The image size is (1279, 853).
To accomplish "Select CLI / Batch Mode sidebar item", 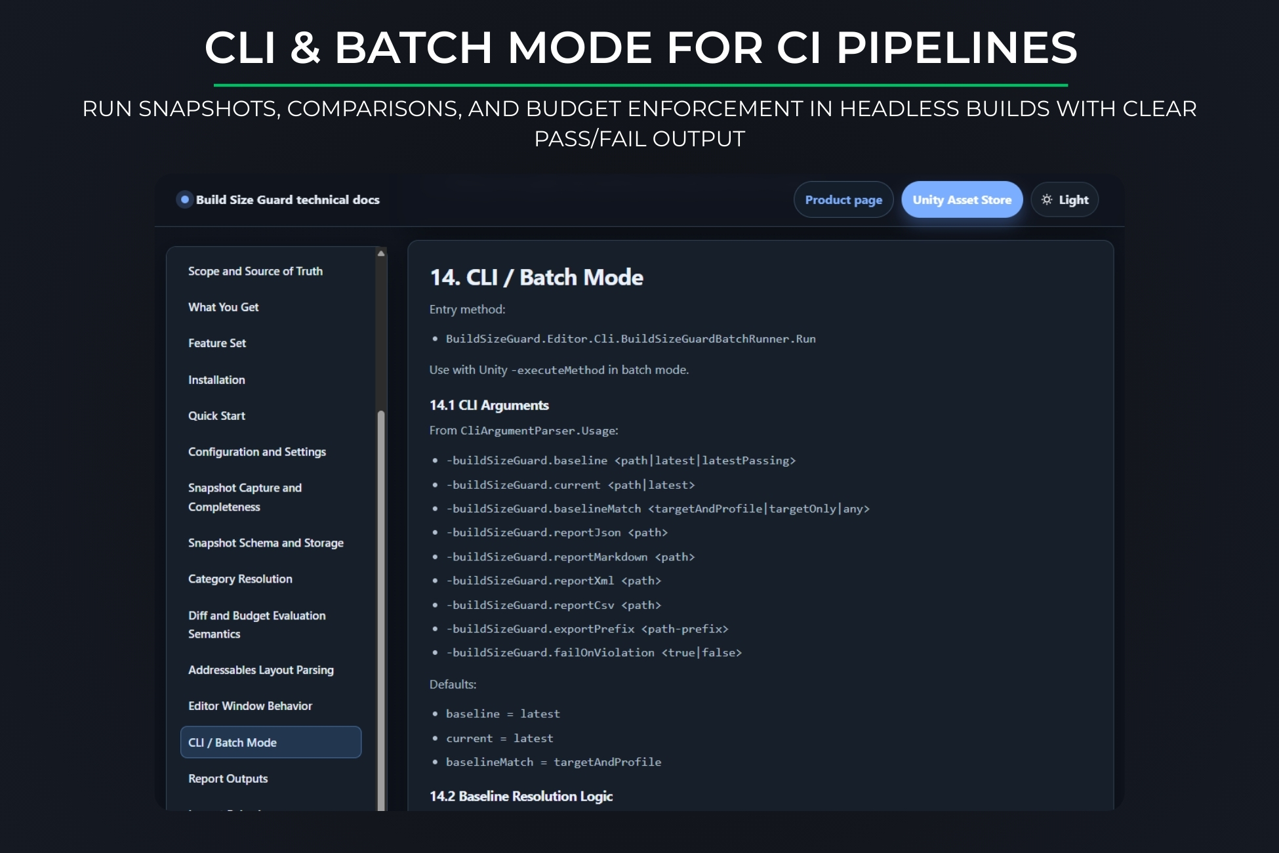I will point(270,743).
